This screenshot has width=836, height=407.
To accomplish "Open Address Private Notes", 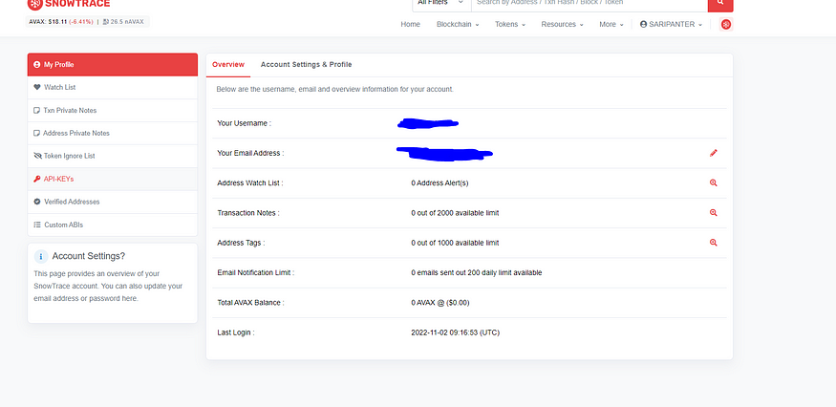I will click(113, 134).
